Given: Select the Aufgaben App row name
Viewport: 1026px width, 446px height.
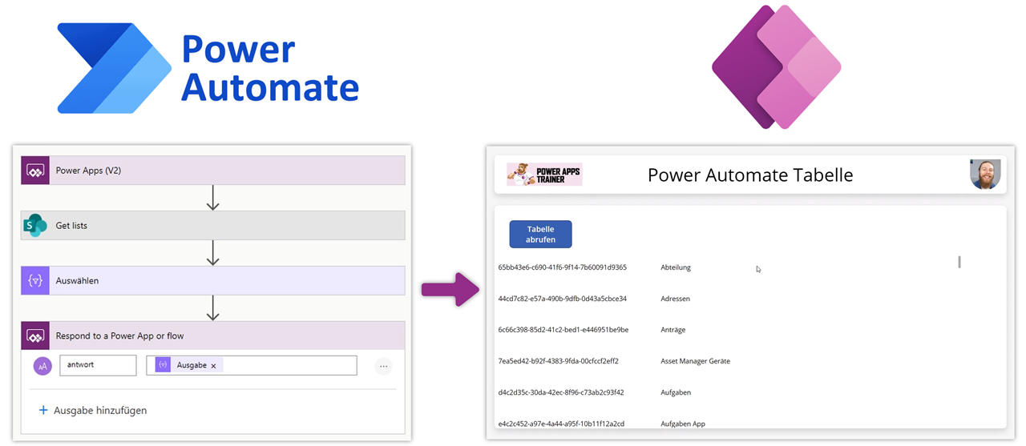Looking at the screenshot, I should click(x=683, y=424).
